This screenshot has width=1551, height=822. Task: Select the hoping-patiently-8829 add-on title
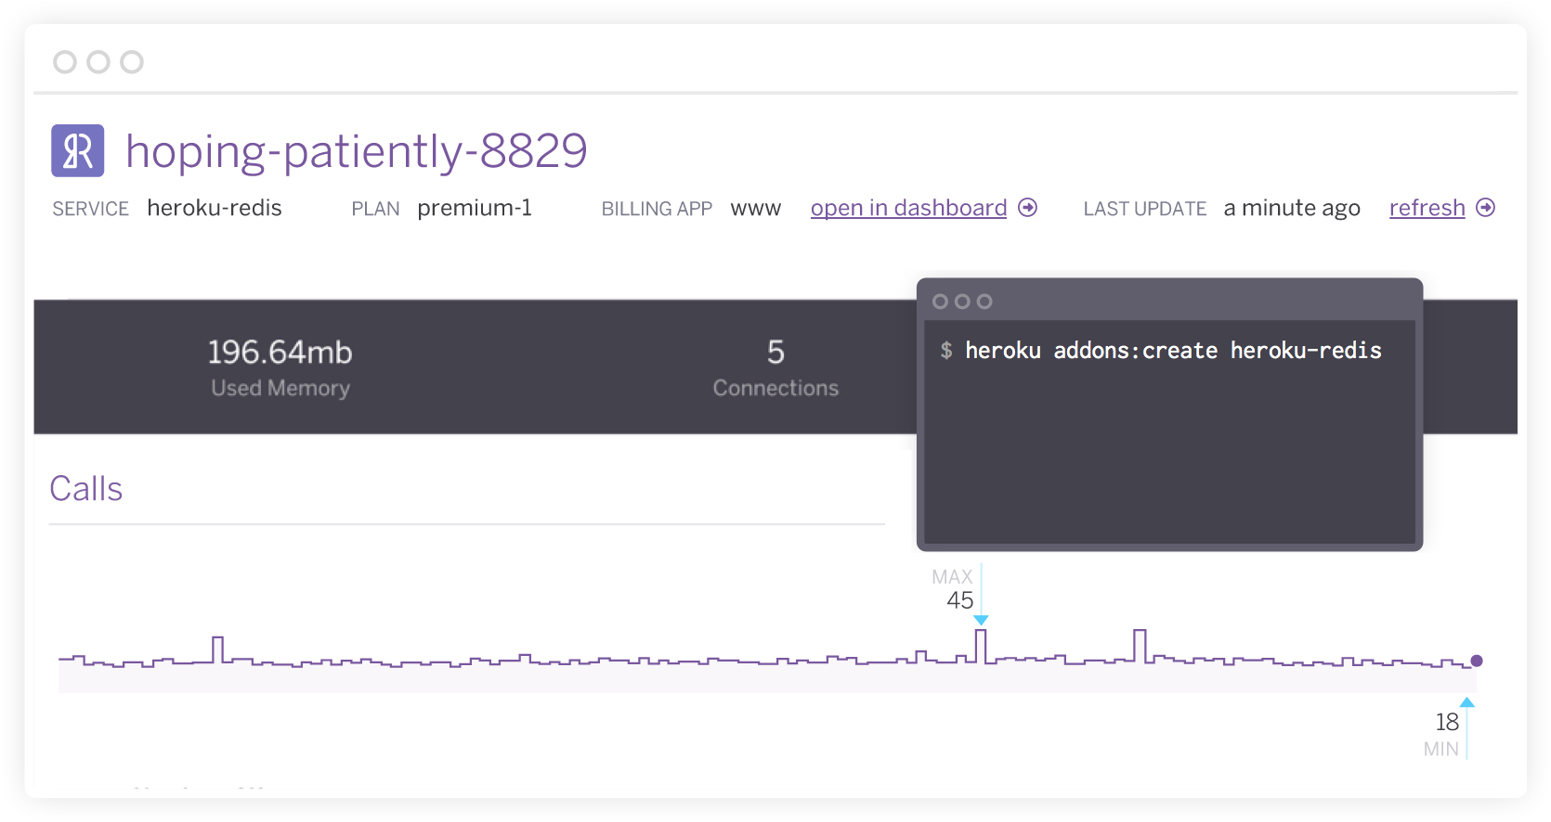(357, 151)
